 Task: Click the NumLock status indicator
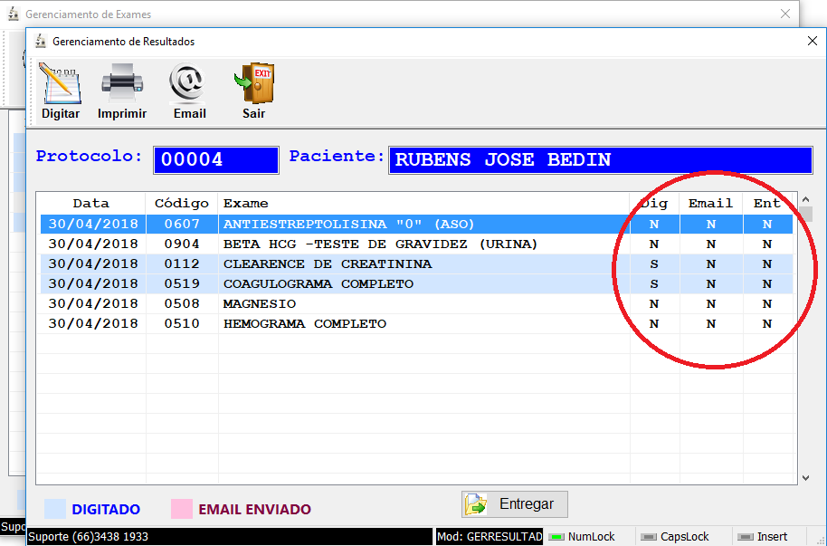coord(582,537)
